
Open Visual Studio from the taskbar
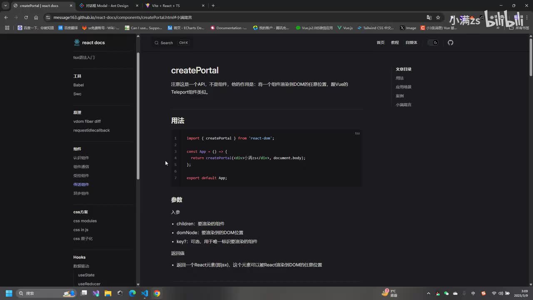tap(96, 293)
